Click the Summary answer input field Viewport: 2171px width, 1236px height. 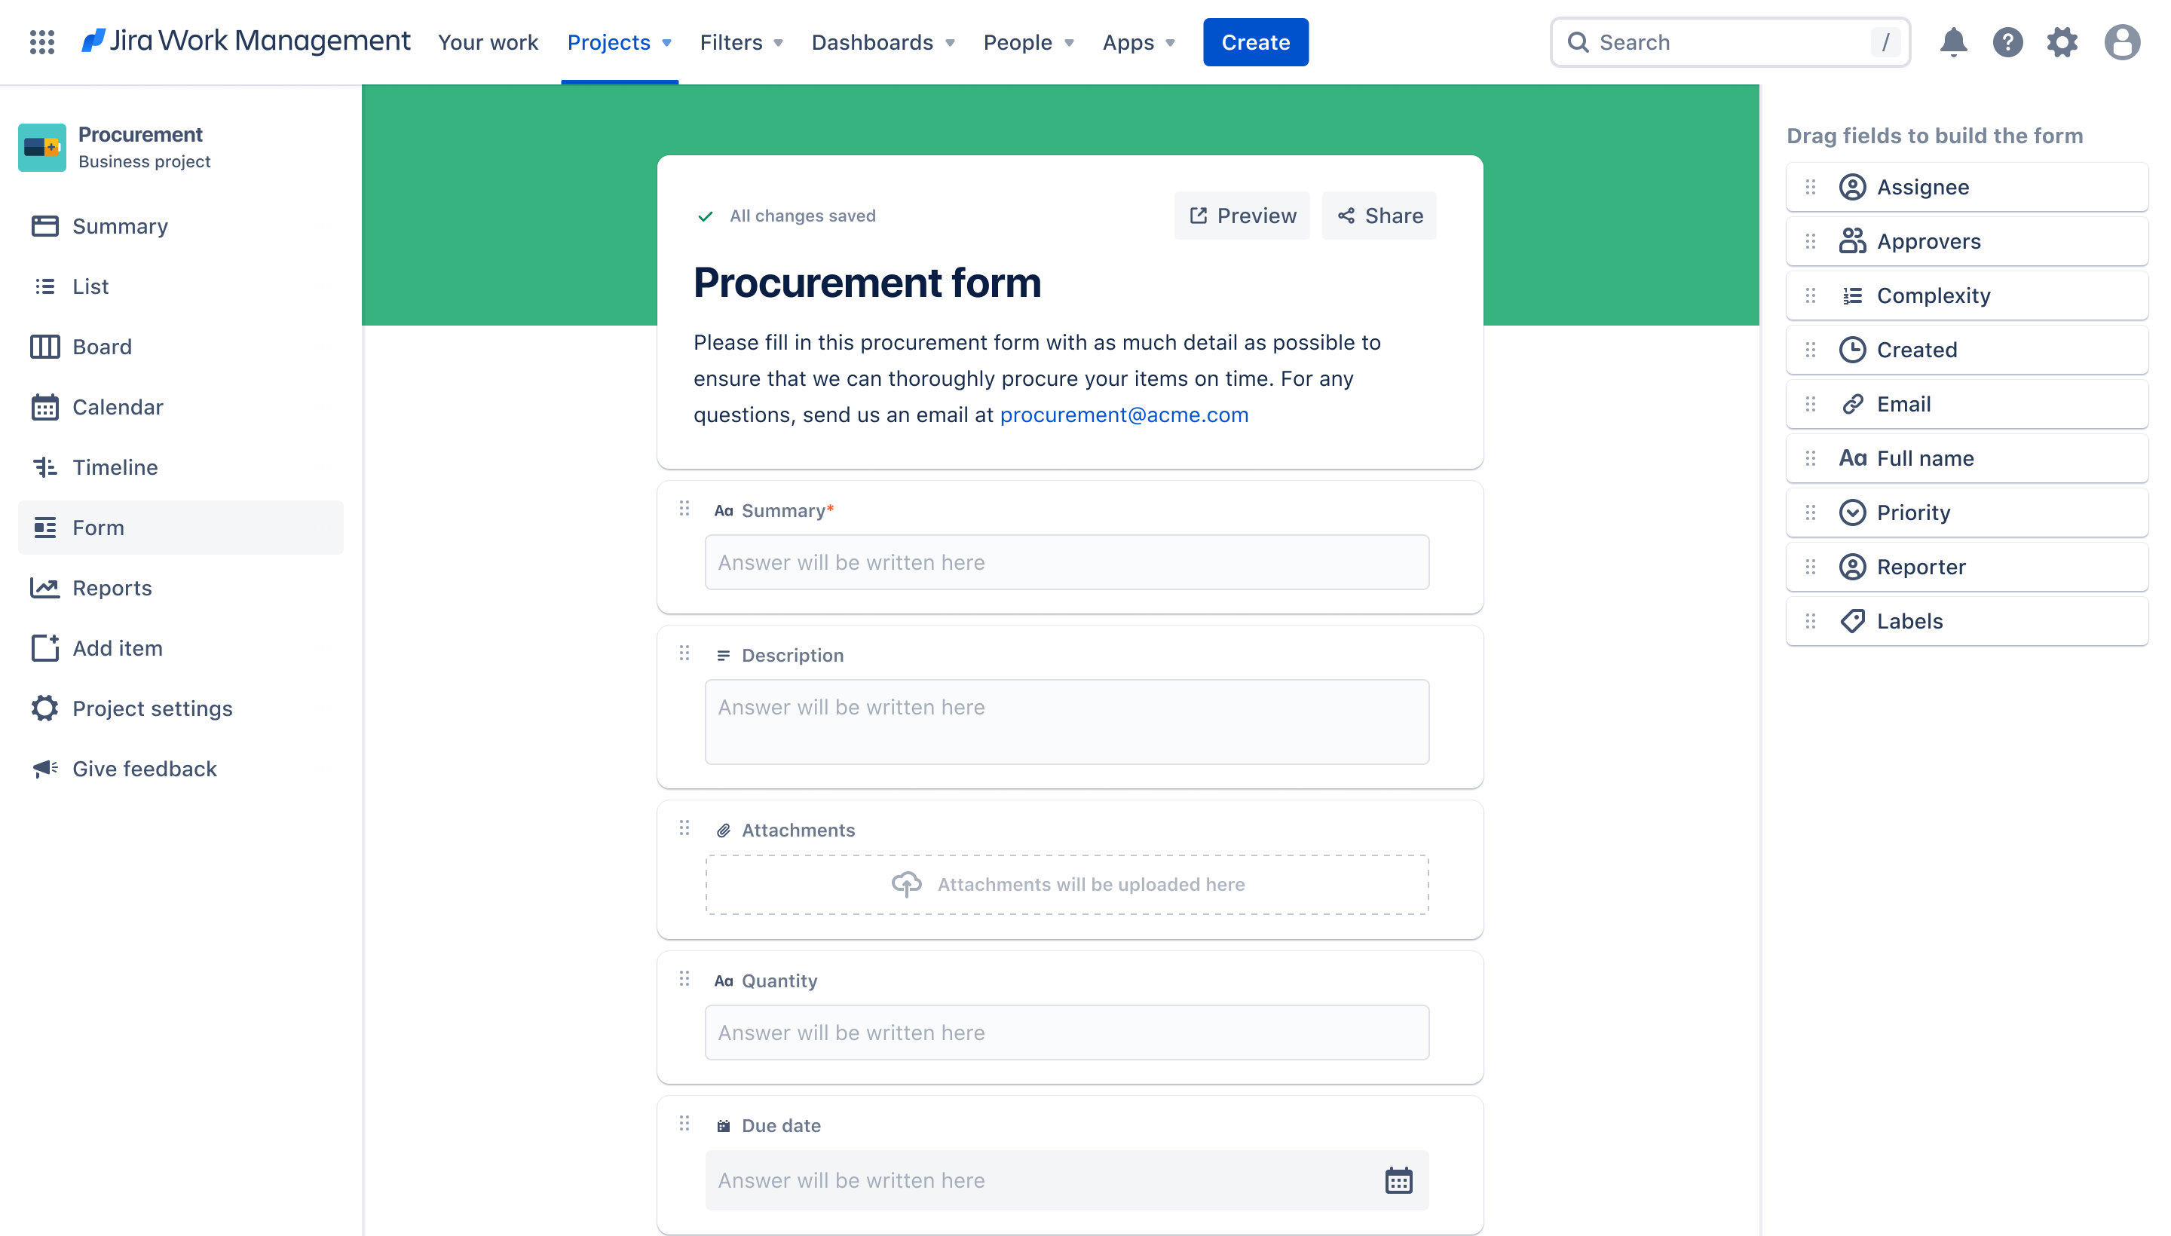(1066, 561)
